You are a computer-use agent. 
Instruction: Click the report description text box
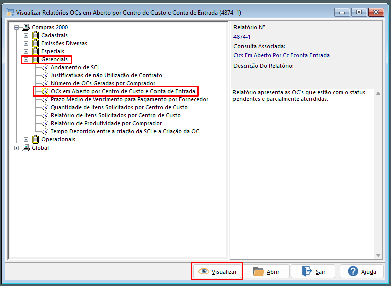(302, 174)
